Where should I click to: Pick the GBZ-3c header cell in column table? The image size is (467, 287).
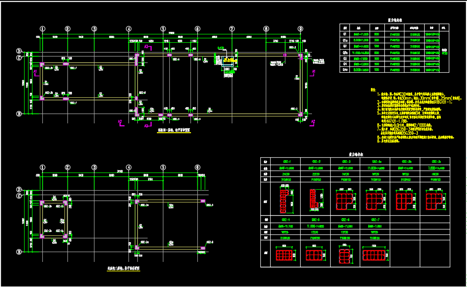[x=436, y=162]
